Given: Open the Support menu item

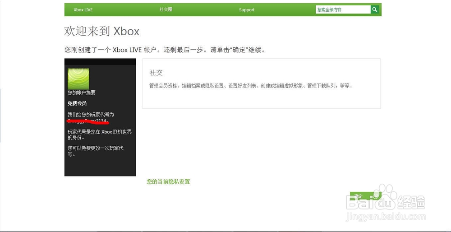Looking at the screenshot, I should [x=247, y=10].
